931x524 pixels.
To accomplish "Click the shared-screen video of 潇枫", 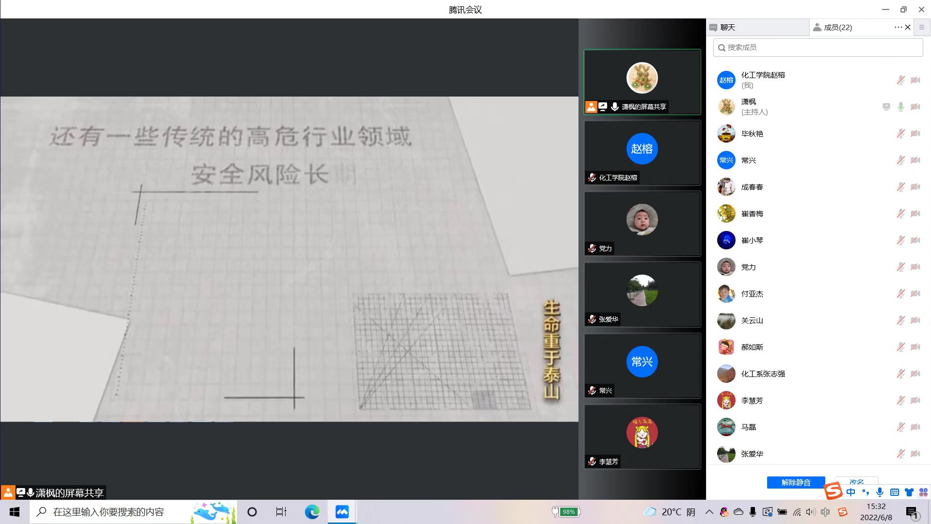I will 289,259.
